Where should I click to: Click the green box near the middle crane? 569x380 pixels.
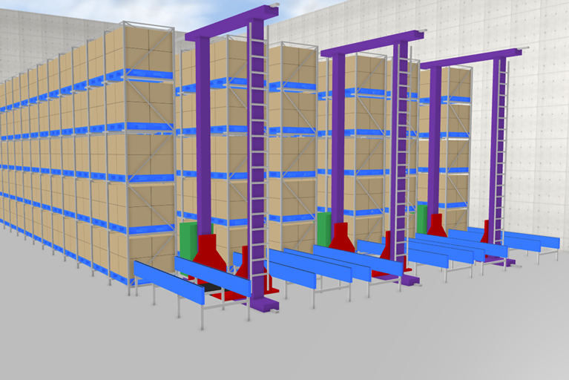[324, 227]
